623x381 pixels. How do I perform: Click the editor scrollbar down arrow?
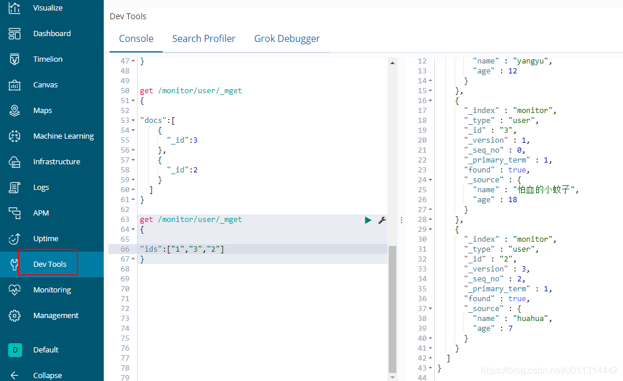(x=392, y=378)
